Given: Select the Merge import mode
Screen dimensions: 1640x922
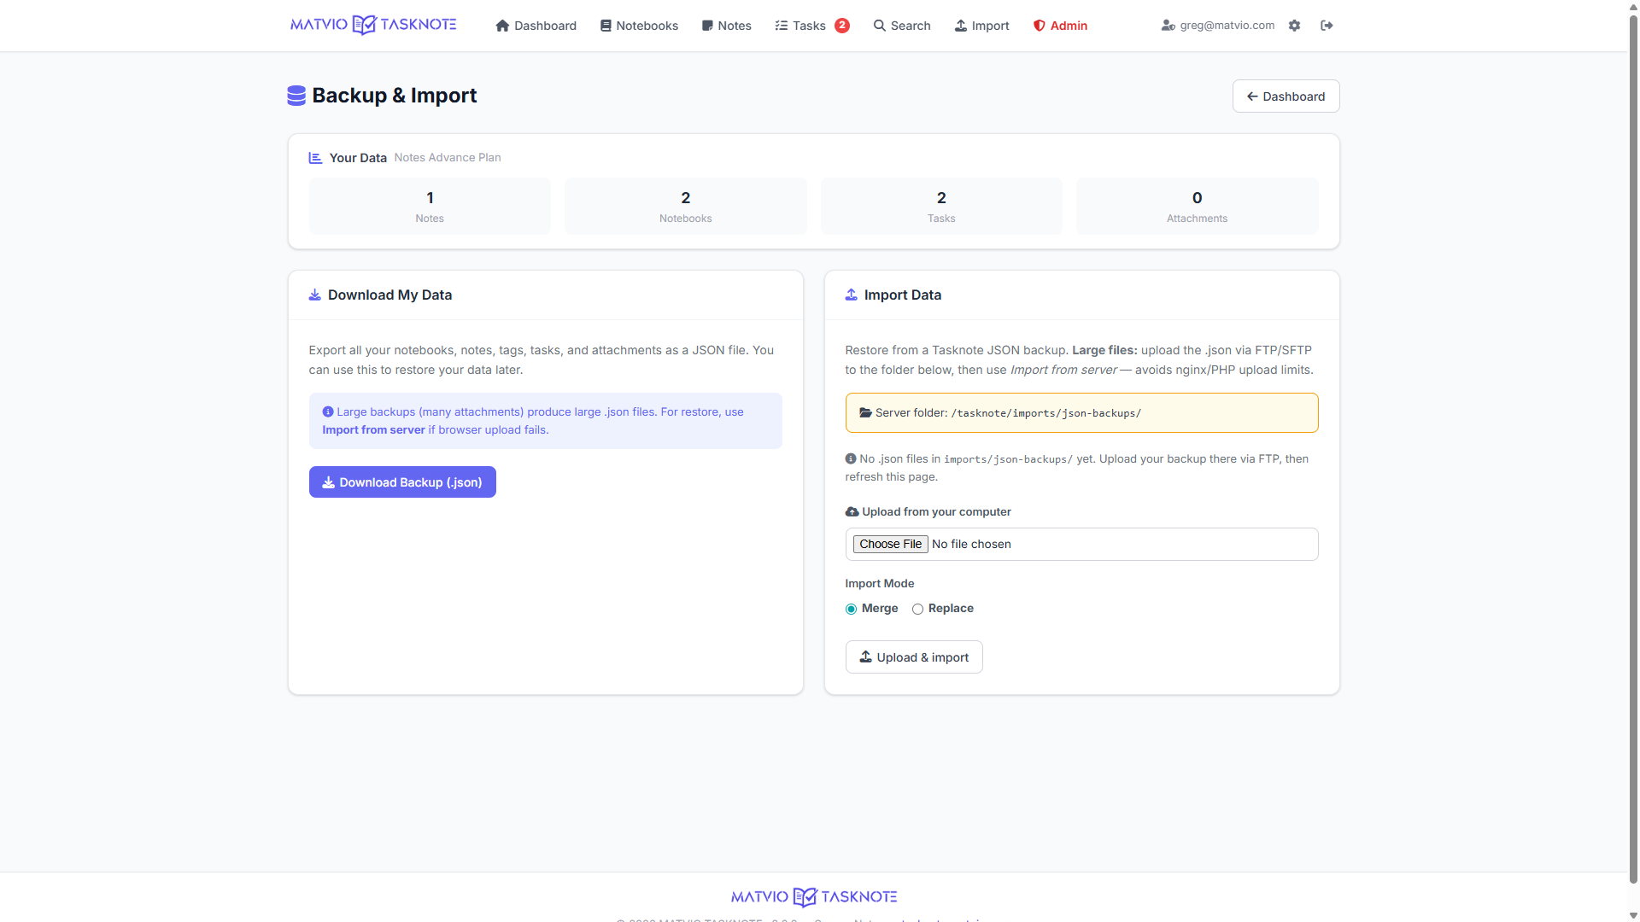Looking at the screenshot, I should (x=851, y=609).
